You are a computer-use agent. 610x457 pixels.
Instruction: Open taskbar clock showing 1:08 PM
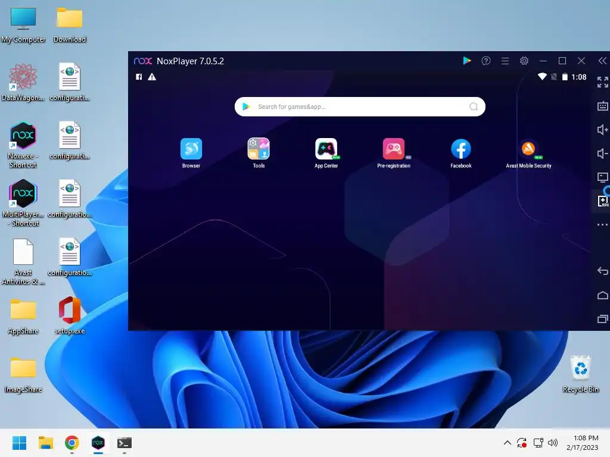click(583, 443)
